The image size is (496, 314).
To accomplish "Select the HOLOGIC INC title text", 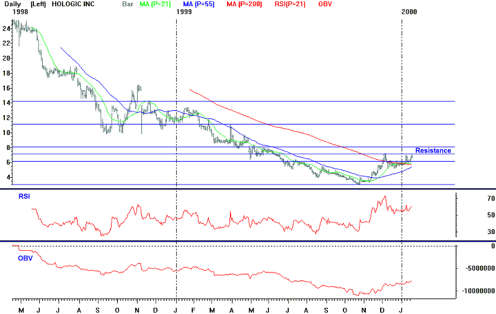I will [x=73, y=4].
